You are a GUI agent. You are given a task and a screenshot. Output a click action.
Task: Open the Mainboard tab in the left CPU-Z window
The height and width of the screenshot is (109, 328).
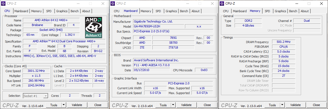click(21, 11)
